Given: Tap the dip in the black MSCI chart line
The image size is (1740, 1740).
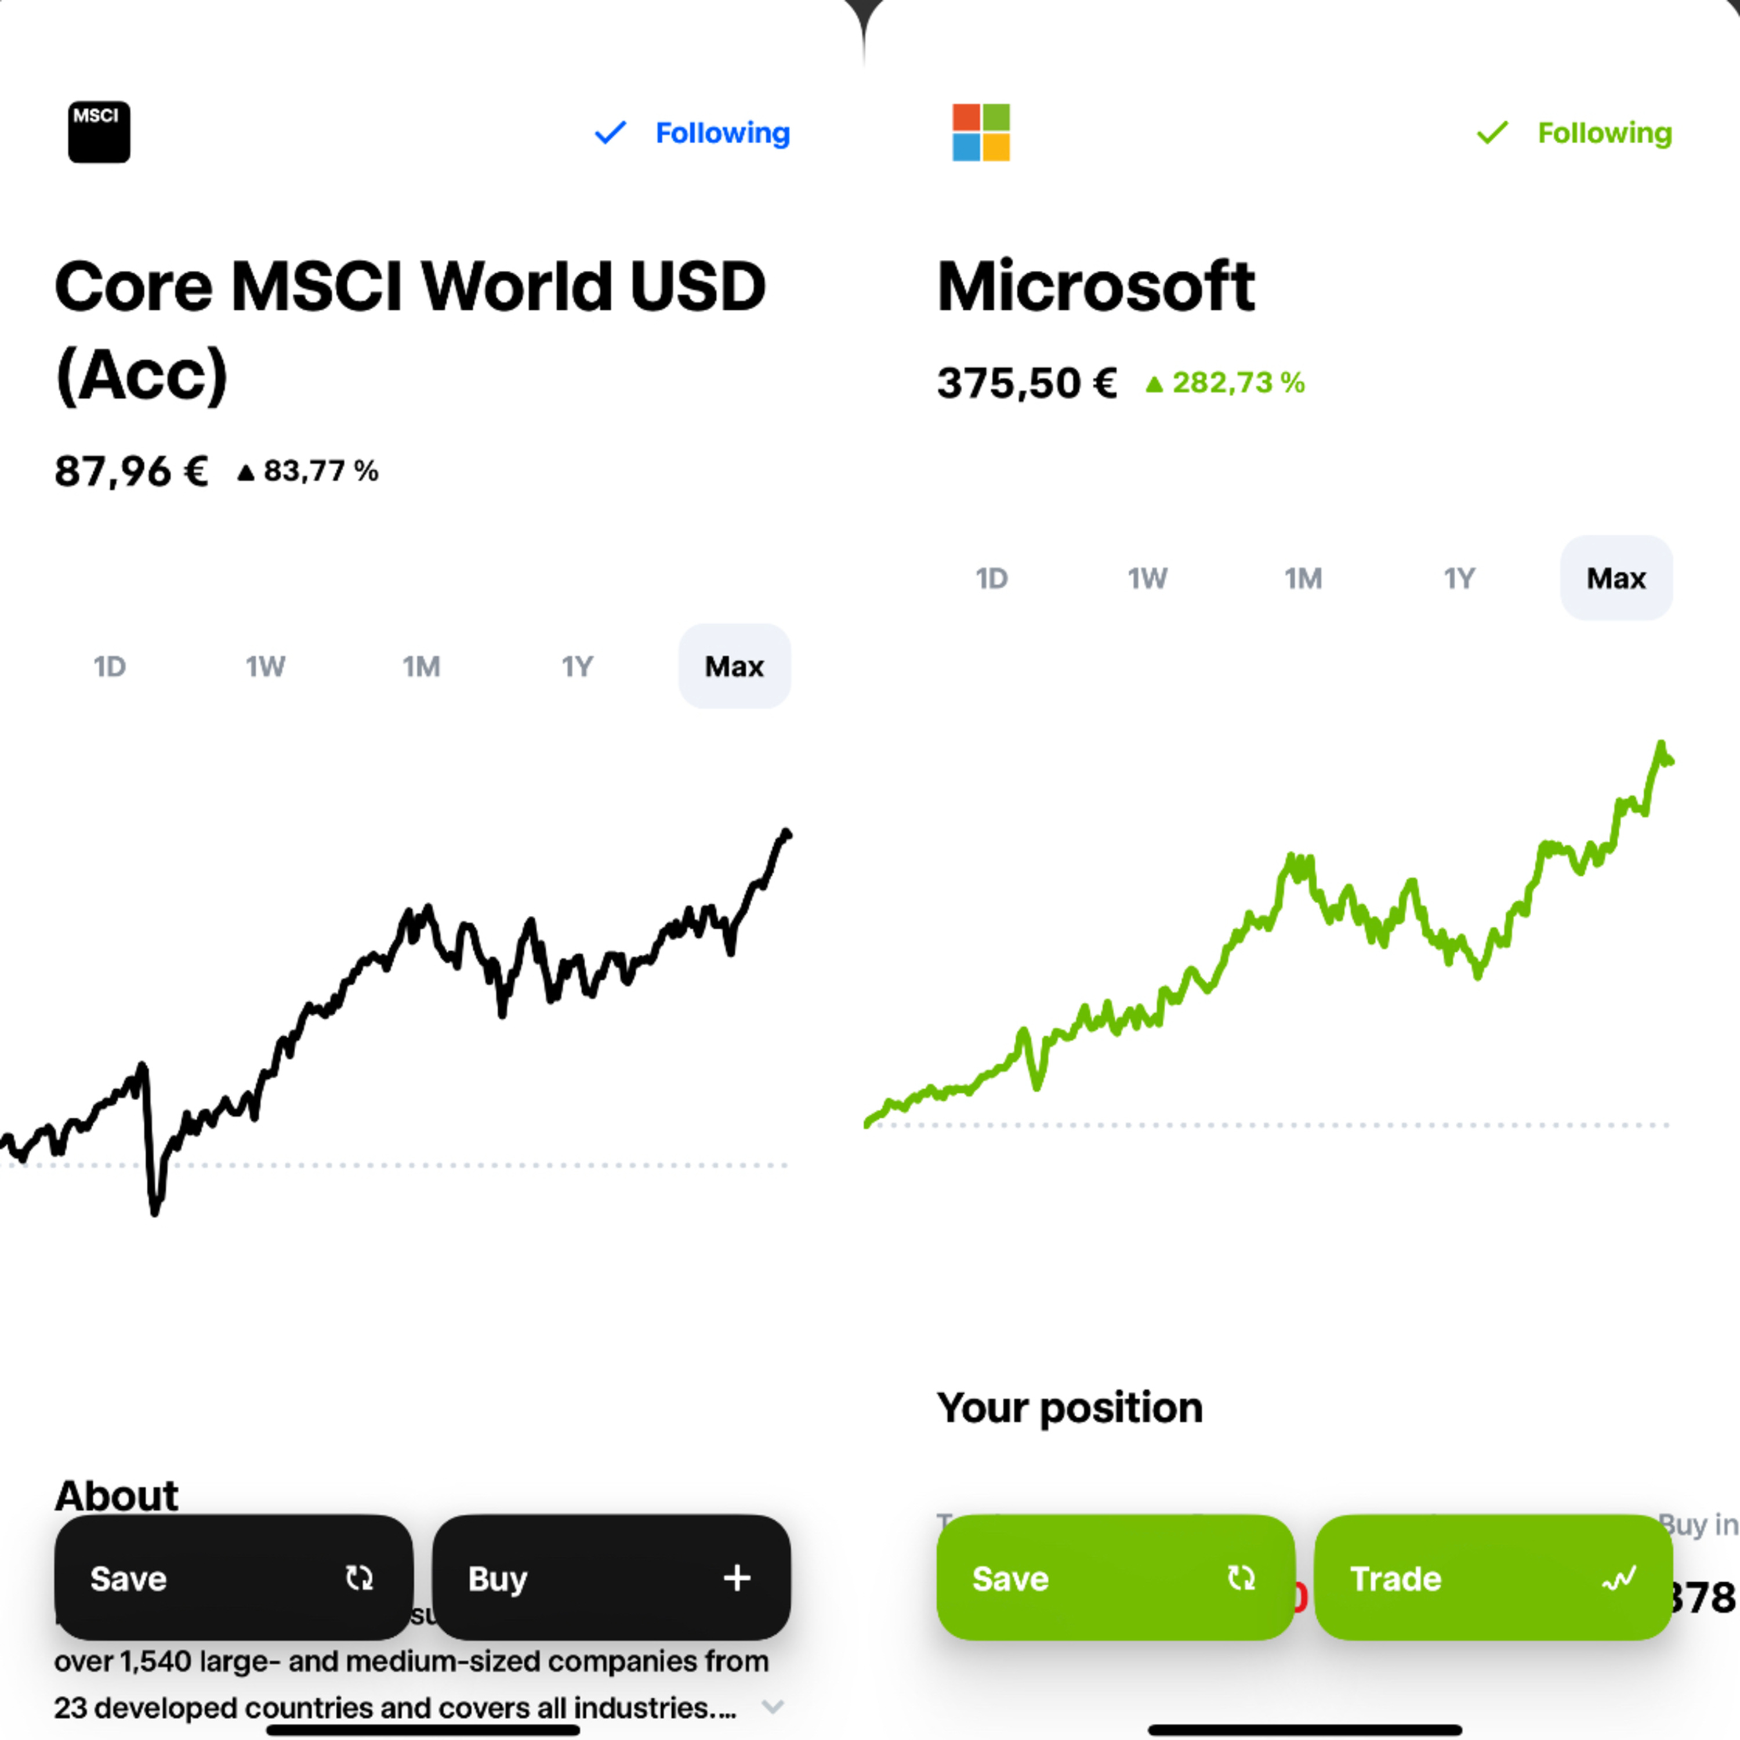Looking at the screenshot, I should pyautogui.click(x=155, y=1209).
